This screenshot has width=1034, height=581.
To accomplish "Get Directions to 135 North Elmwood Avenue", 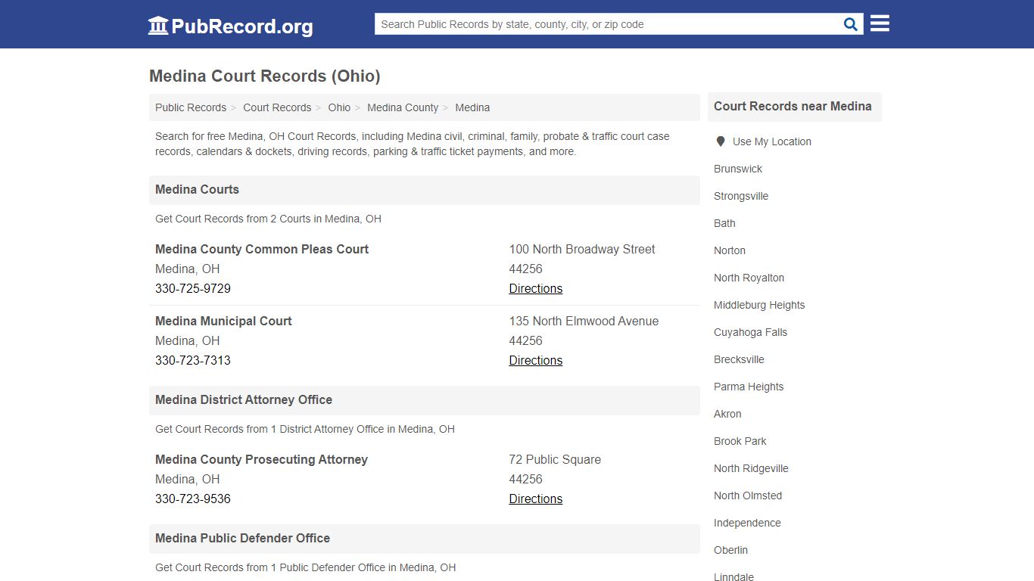I will [x=536, y=360].
